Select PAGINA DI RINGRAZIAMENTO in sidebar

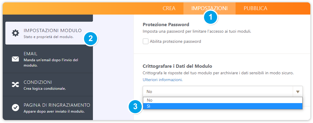(x=57, y=105)
